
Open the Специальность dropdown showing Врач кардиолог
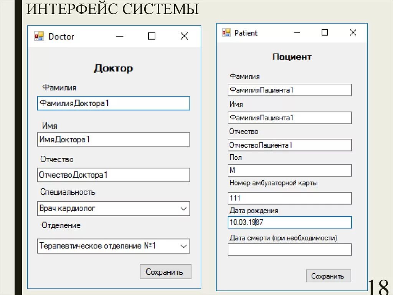113,208
